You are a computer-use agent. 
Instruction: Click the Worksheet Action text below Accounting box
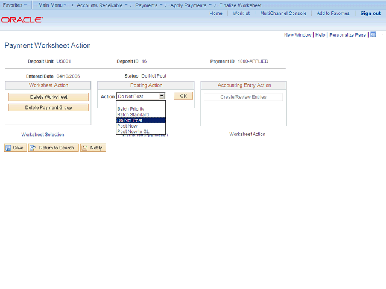[x=247, y=134]
